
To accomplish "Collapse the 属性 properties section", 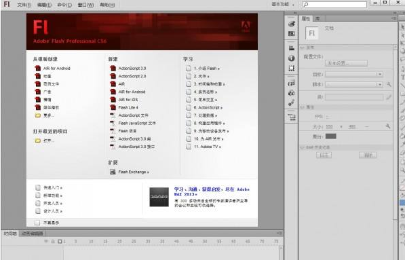I will (303, 107).
